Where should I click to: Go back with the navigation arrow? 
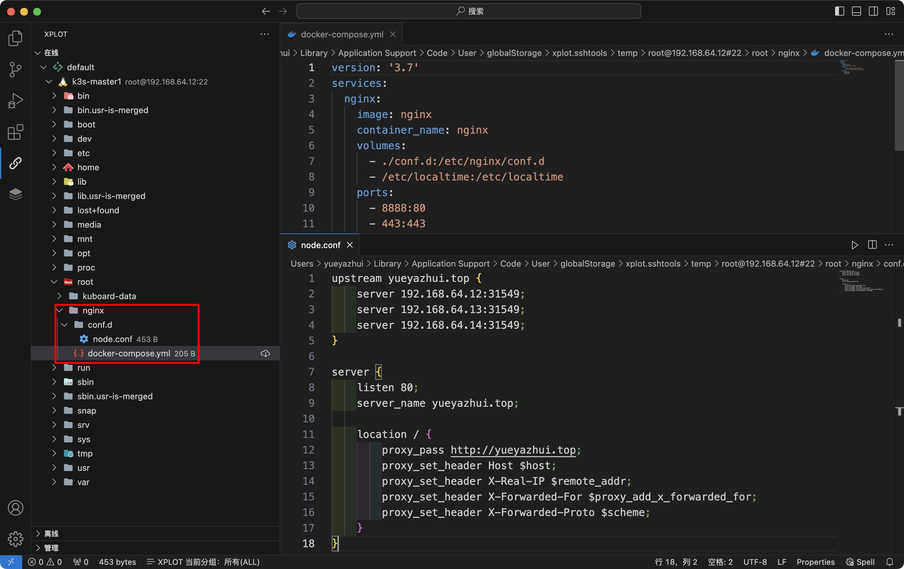click(x=266, y=11)
